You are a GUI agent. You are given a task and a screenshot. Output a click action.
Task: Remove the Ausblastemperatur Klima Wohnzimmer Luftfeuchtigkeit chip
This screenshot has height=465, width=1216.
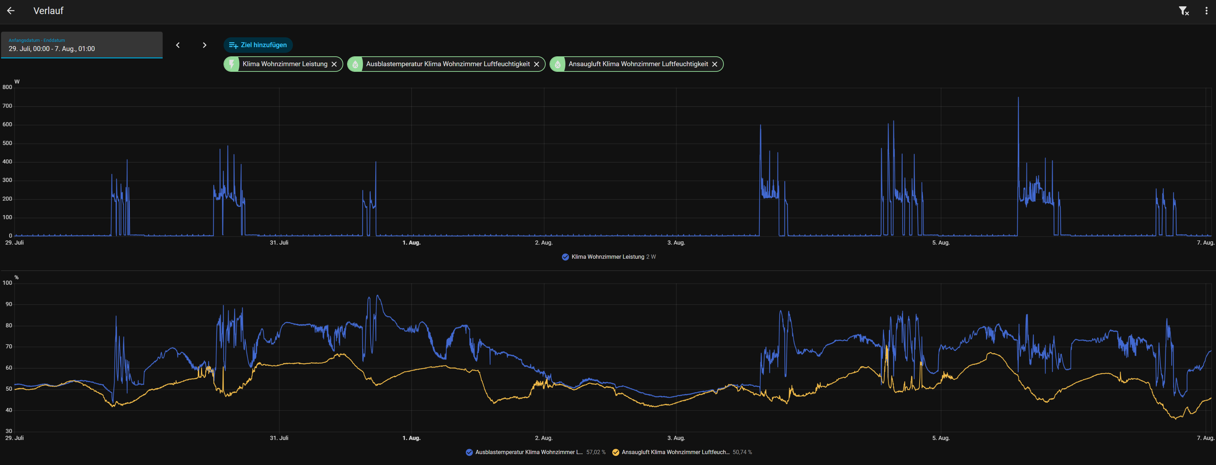537,64
